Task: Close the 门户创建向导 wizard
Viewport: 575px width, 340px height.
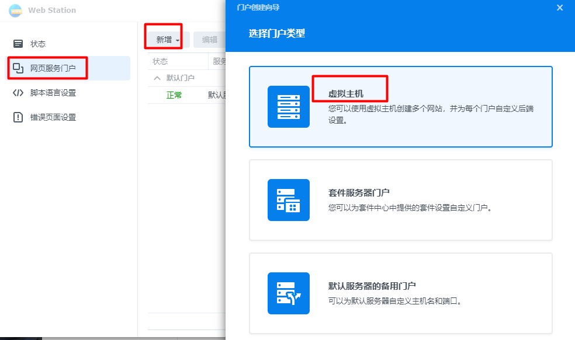Action: point(560,8)
